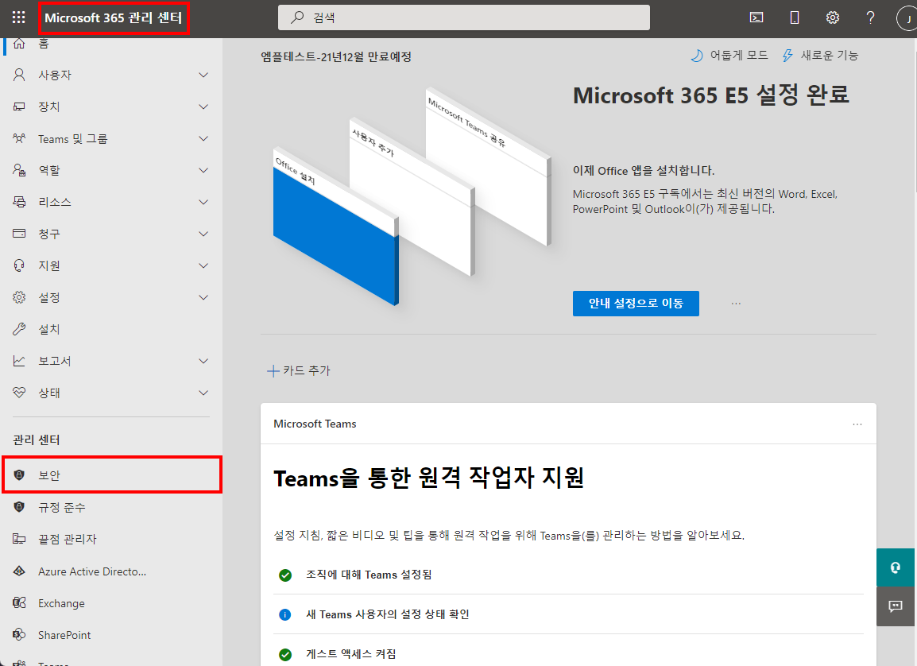Open the Microsoft Teams card ellipsis menu
The image size is (917, 666).
click(x=857, y=424)
